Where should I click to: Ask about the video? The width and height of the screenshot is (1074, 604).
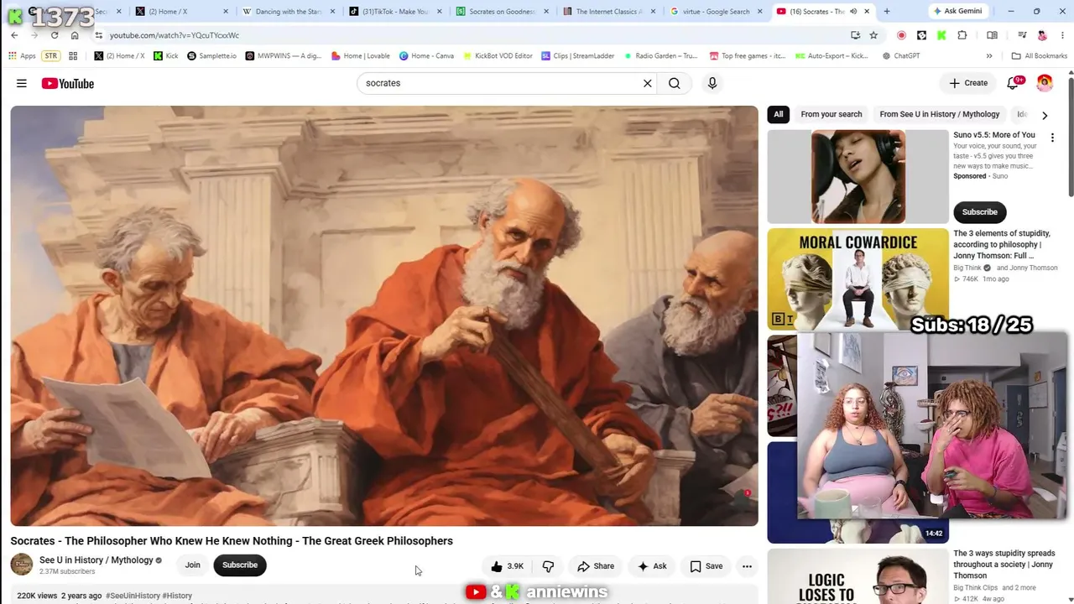[652, 566]
